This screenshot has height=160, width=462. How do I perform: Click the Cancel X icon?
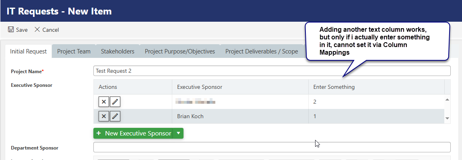[37, 29]
